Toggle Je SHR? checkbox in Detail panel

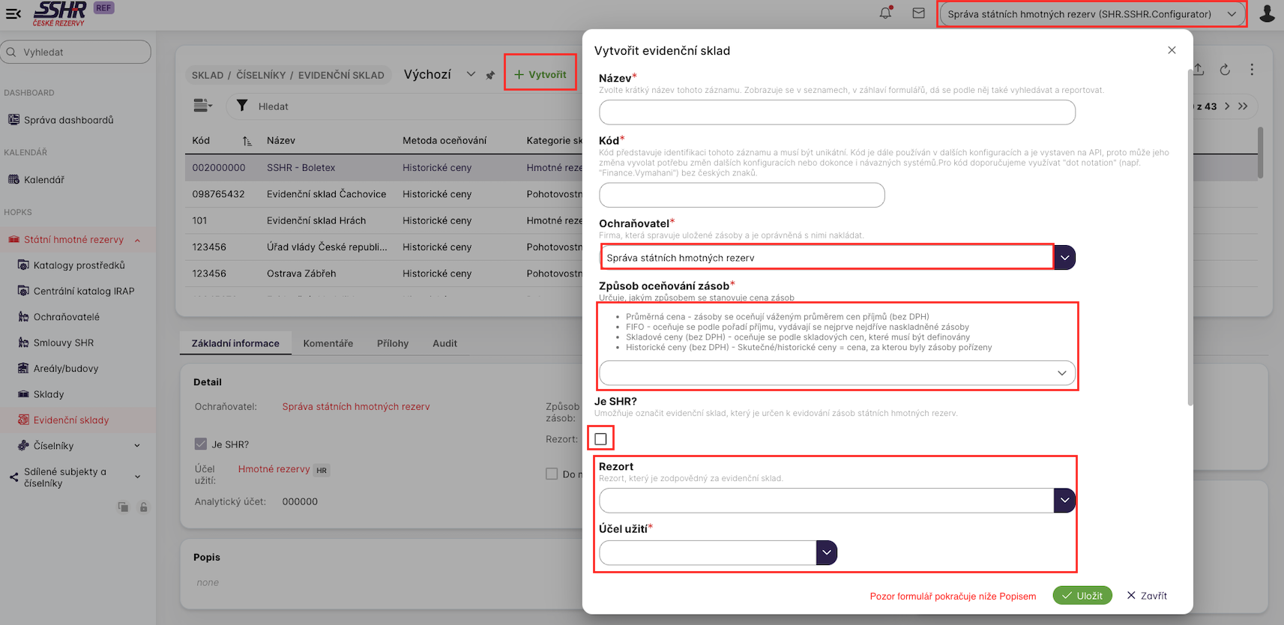click(x=201, y=444)
